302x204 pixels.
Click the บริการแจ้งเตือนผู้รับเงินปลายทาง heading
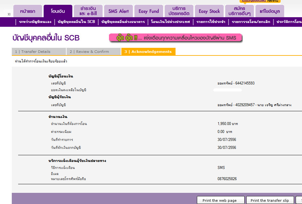pos(77,161)
